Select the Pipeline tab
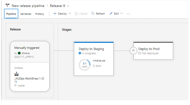190x105 pixels. click(x=11, y=14)
